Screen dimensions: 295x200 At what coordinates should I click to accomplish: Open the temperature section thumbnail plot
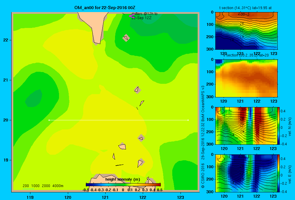tap(246, 31)
